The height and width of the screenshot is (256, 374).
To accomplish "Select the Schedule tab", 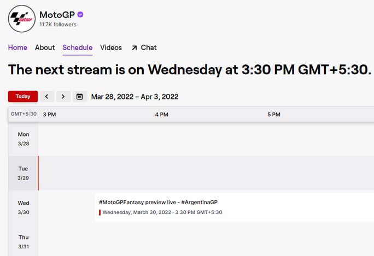I will click(x=78, y=47).
